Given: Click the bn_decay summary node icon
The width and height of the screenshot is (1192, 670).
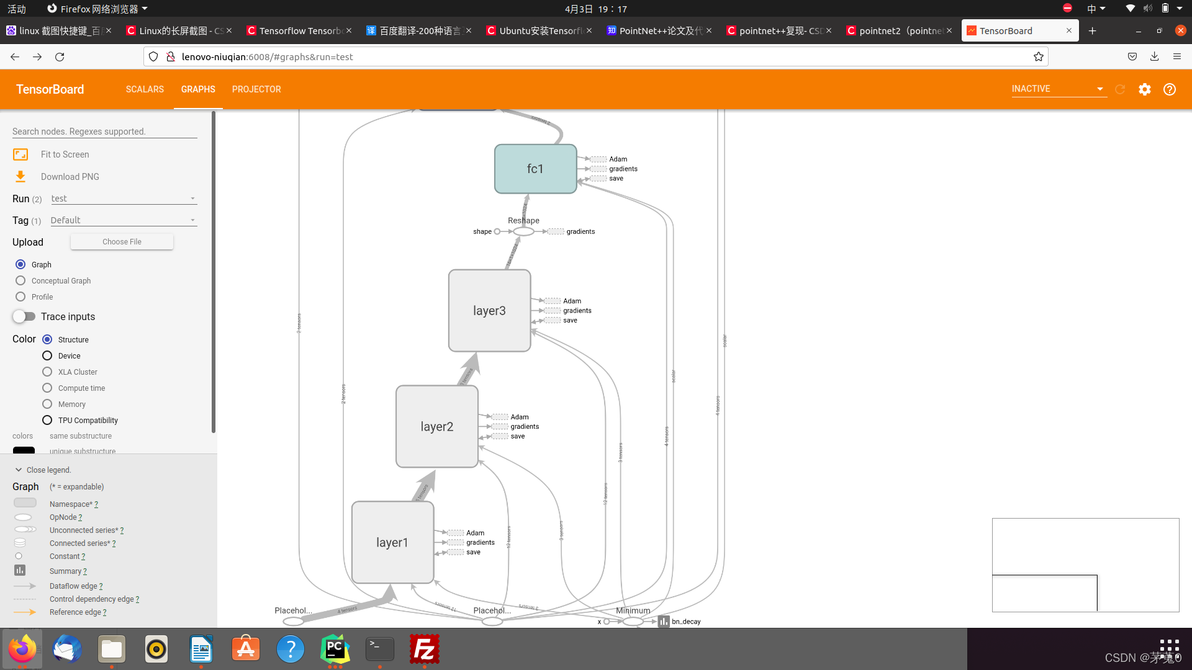Looking at the screenshot, I should click(664, 621).
